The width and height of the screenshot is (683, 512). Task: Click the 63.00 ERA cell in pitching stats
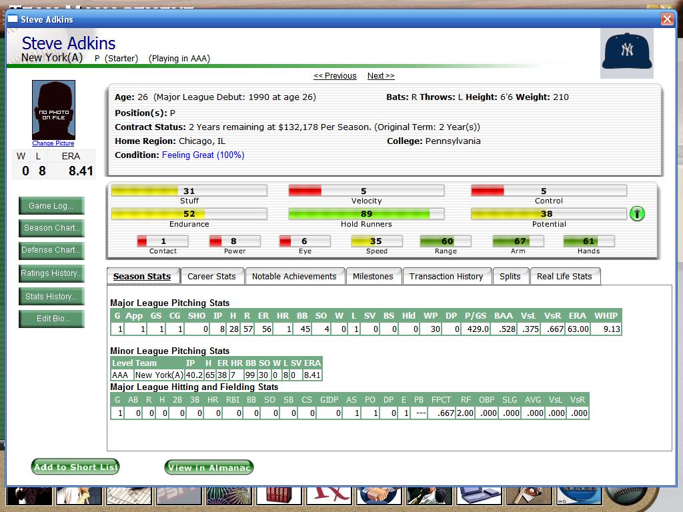pyautogui.click(x=578, y=329)
